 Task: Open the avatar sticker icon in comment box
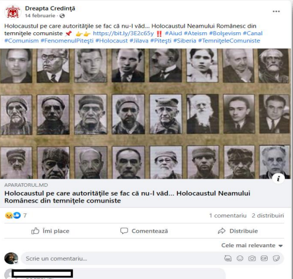click(x=228, y=258)
